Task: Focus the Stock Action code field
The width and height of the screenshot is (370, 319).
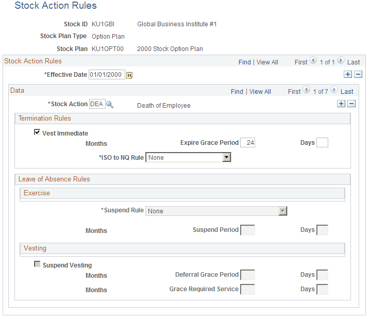Action: pos(97,104)
